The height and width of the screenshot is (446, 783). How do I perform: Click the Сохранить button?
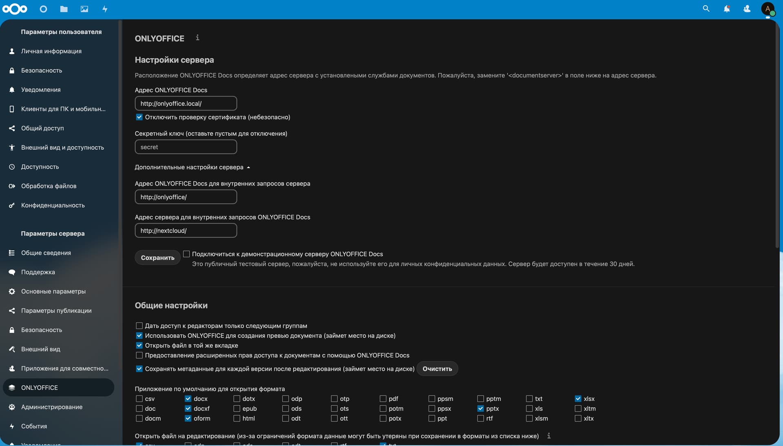[x=157, y=257]
